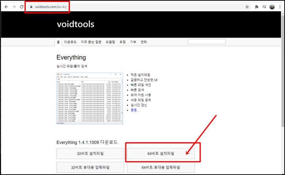This screenshot has width=285, height=175.
Task: Reload the page with the refresh icon
Action: [x=22, y=7]
